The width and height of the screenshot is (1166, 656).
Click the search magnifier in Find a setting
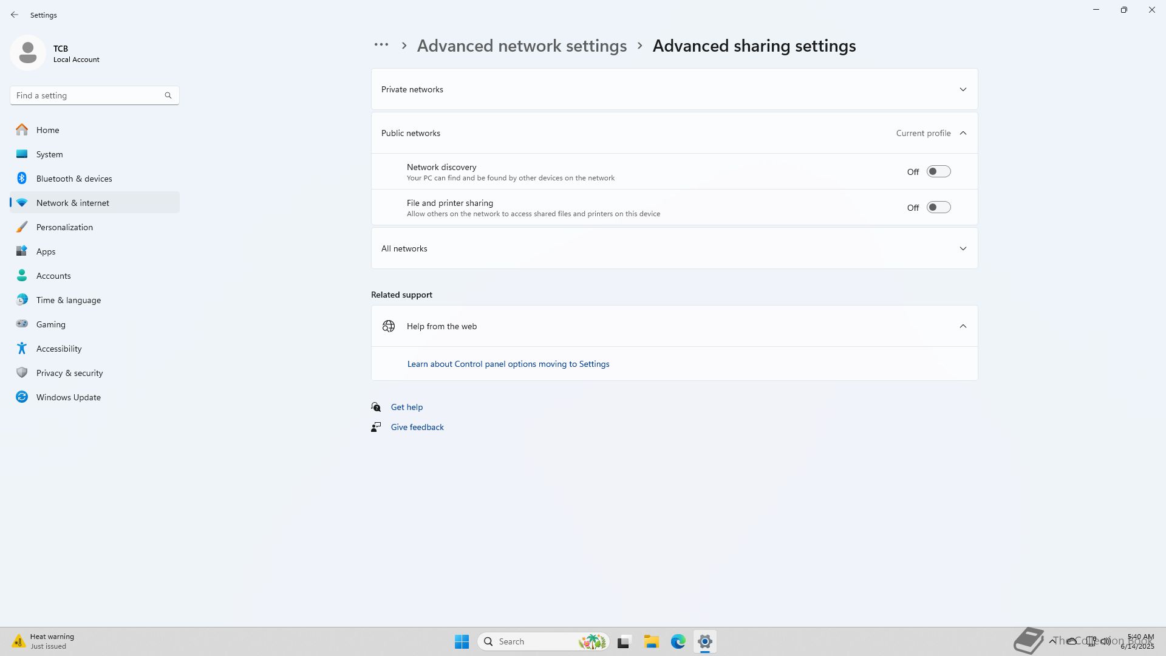point(168,95)
